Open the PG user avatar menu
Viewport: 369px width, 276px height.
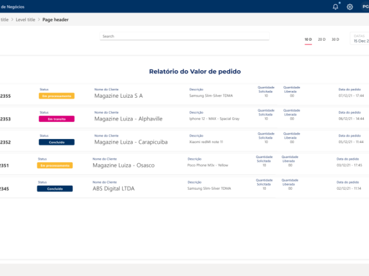365,7
